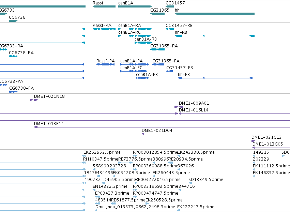The height and width of the screenshot is (212, 290).
Task: Click the 367026 EST label
Action: coord(186,166)
